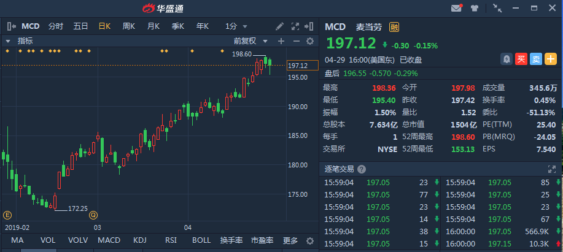Click the 盘后 price 196.55

pyautogui.click(x=354, y=74)
